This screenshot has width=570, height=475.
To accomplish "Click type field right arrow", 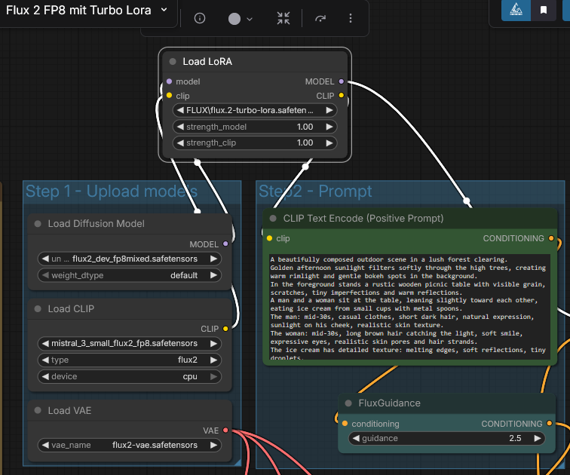I will point(214,360).
